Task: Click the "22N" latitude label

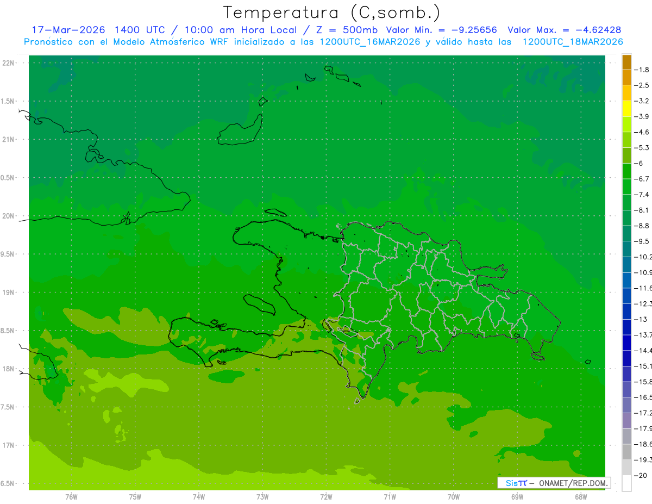Action: (x=9, y=63)
